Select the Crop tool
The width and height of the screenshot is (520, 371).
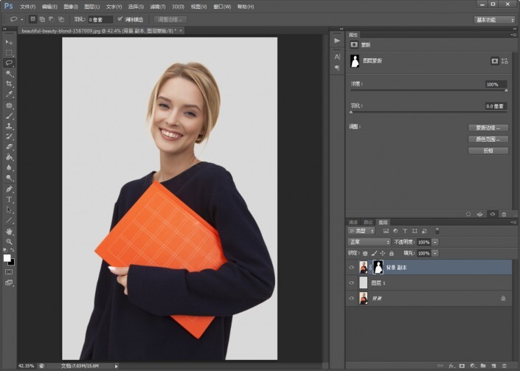10,84
